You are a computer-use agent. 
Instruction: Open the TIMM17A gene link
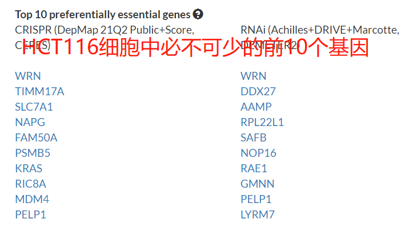tap(39, 92)
